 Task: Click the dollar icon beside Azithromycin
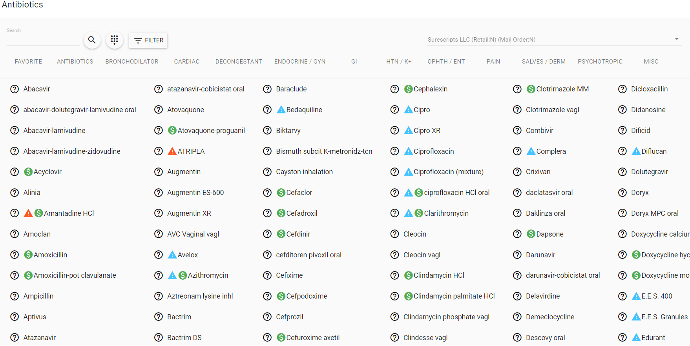pyautogui.click(x=183, y=275)
